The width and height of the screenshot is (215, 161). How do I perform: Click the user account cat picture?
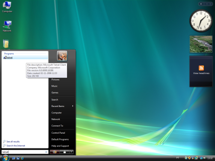point(62,56)
